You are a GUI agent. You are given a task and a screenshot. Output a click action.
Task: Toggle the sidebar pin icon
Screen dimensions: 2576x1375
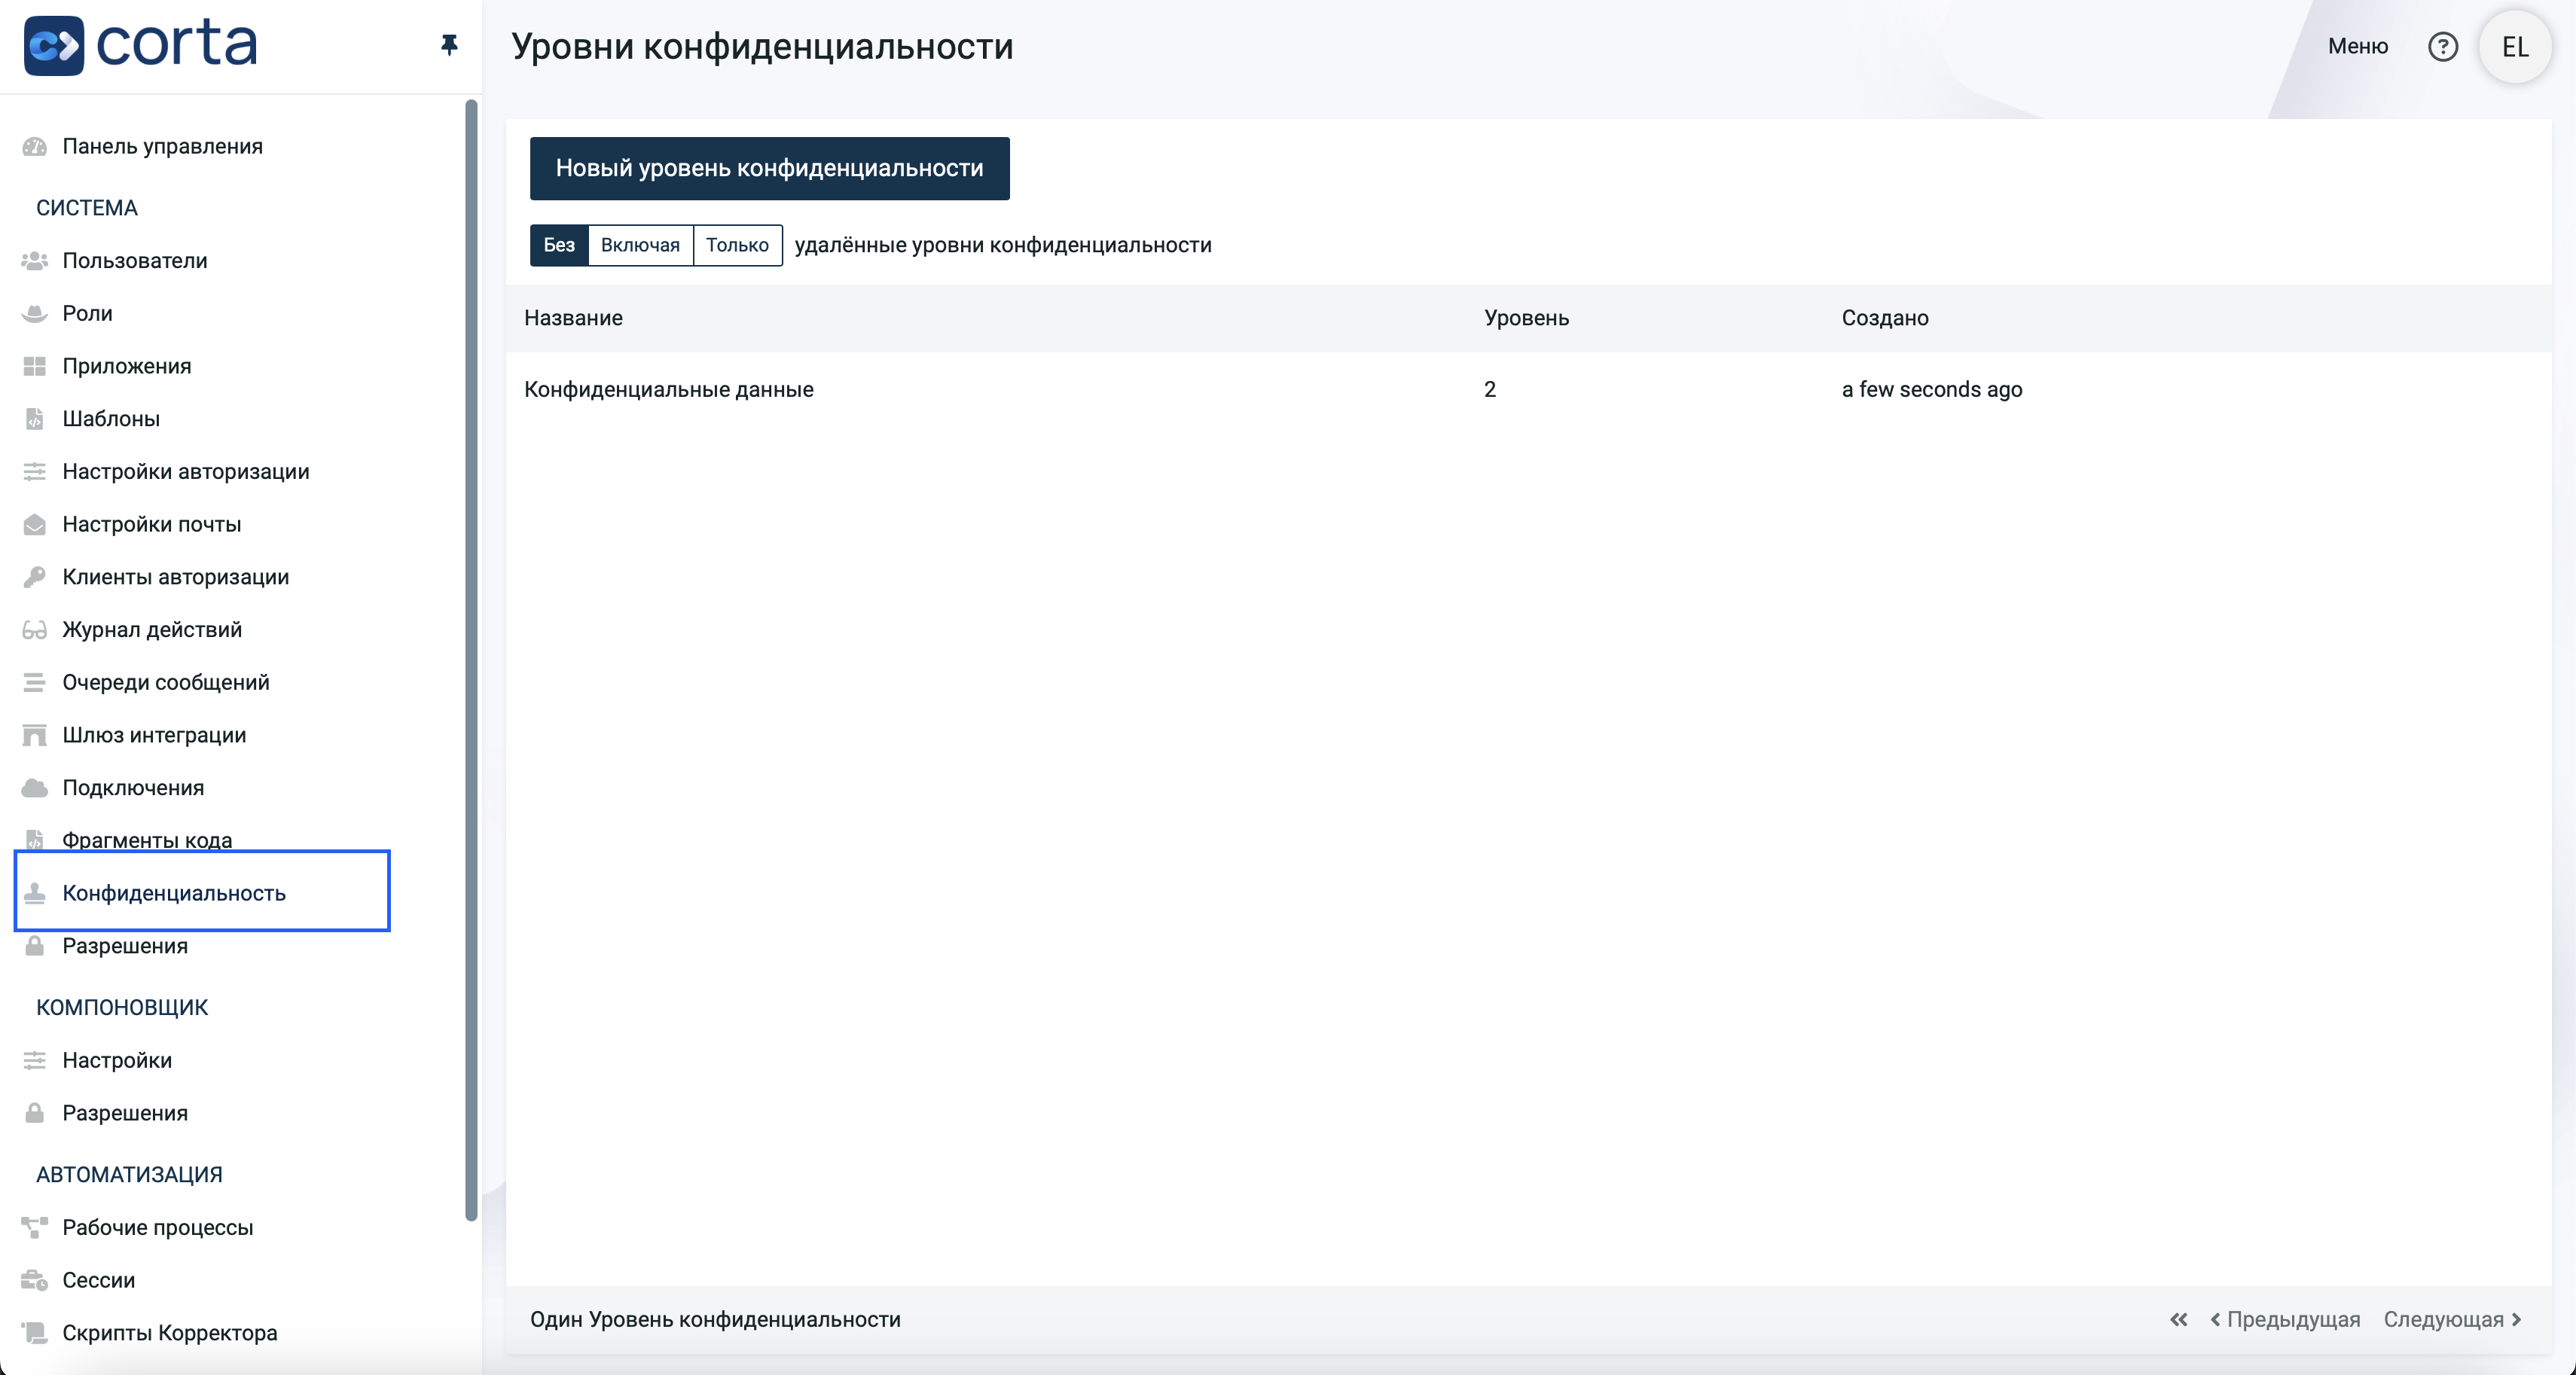click(x=449, y=45)
